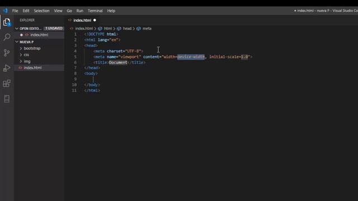The width and height of the screenshot is (358, 201).
Task: Click line number 1 in the gutter
Action: click(x=76, y=34)
